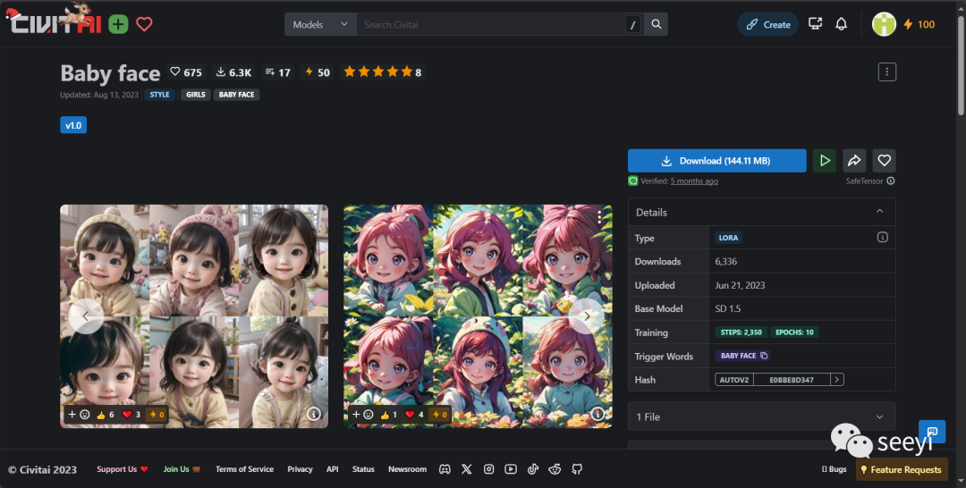Click the 6.3K downloads badge
This screenshot has width=966, height=488.
[x=233, y=72]
